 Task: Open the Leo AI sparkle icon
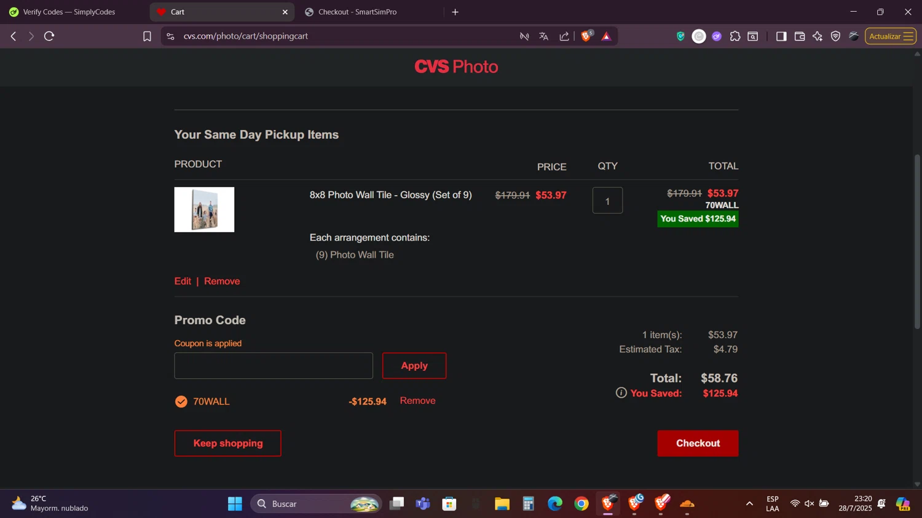click(818, 36)
